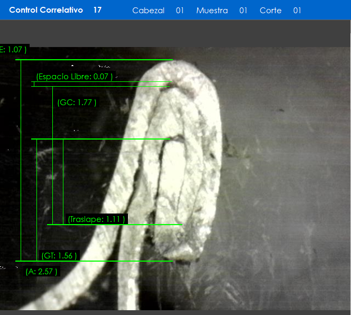Viewport: 351px width, 315px height.
Task: Select the 01 value next to Muestra
Action: [243, 11]
